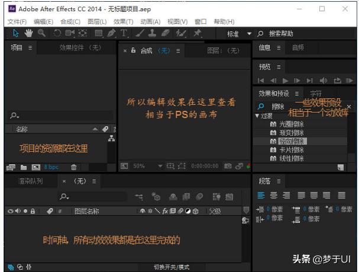Open the 项目 panel menu
359x272 pixels.
point(30,47)
